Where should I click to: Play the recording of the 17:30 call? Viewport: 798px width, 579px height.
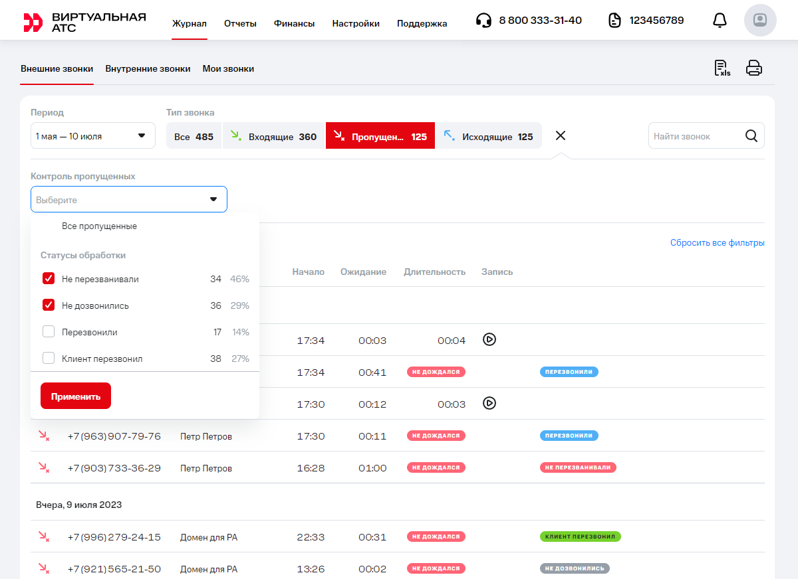pos(489,403)
